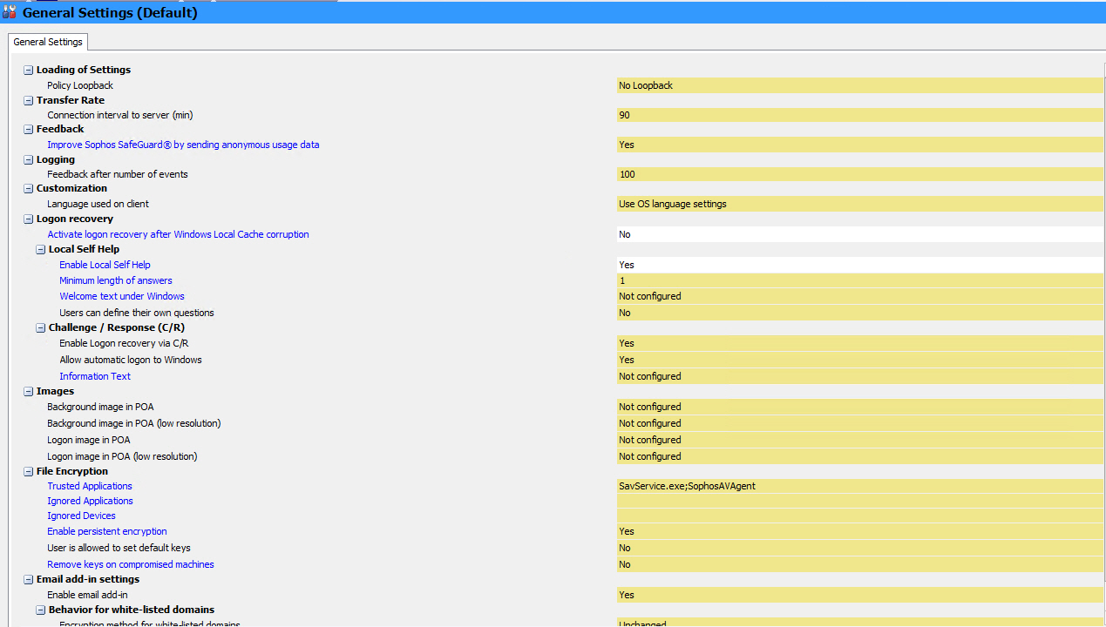Select 'Welcome text under Windows' setting

point(122,296)
